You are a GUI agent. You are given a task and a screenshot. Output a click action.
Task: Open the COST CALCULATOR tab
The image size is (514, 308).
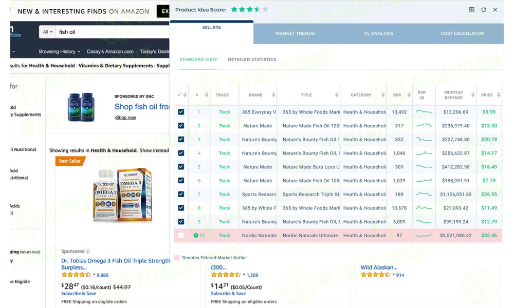(x=462, y=33)
